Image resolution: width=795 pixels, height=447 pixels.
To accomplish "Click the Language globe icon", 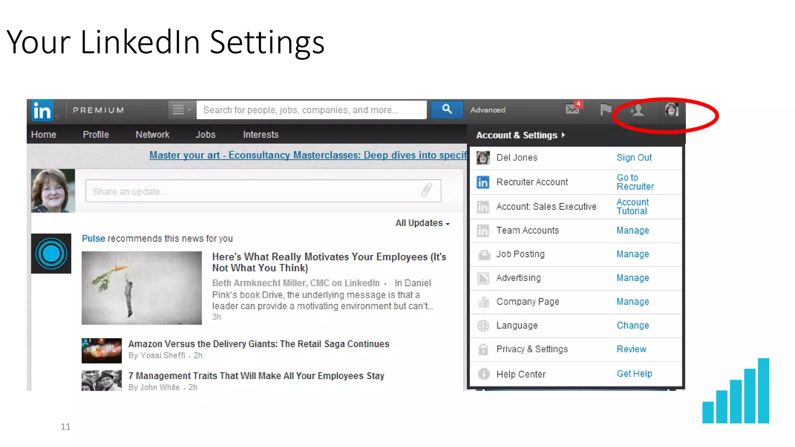I will (x=483, y=326).
